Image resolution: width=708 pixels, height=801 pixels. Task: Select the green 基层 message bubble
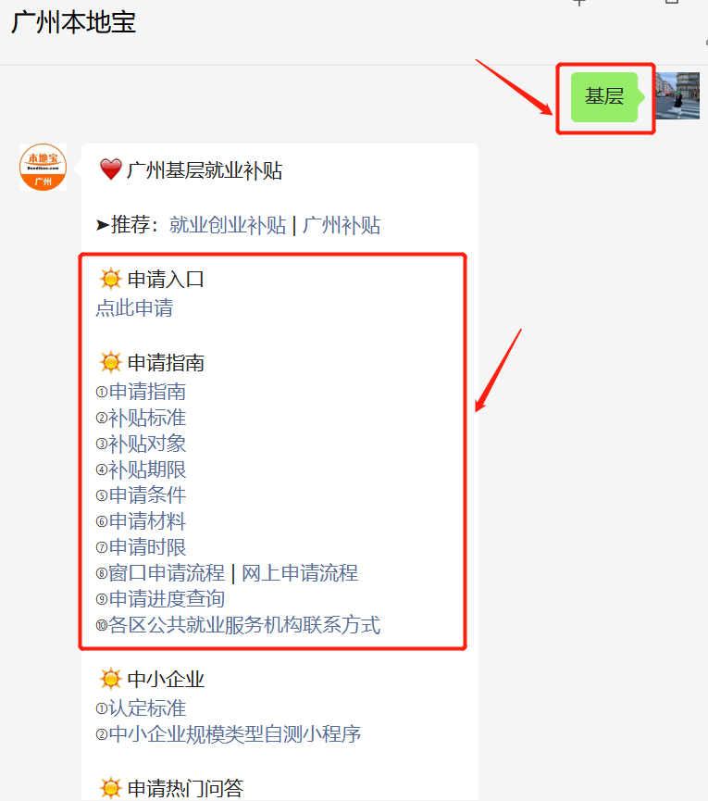[604, 97]
